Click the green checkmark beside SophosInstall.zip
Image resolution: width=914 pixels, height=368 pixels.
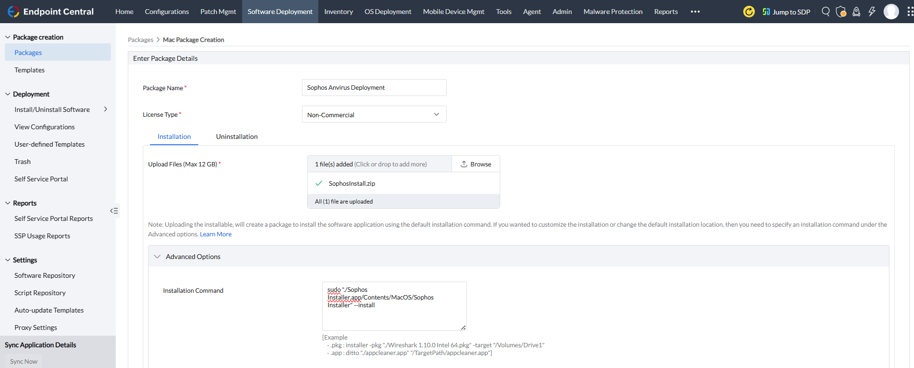click(319, 183)
